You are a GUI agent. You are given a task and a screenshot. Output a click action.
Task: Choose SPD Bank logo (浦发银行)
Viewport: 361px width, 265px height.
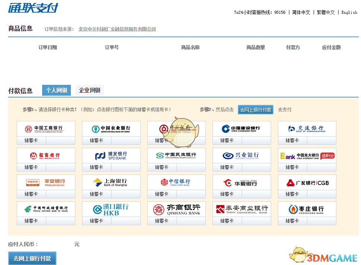tap(111, 156)
